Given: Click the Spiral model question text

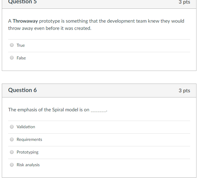Looking at the screenshot, I should [x=58, y=110].
